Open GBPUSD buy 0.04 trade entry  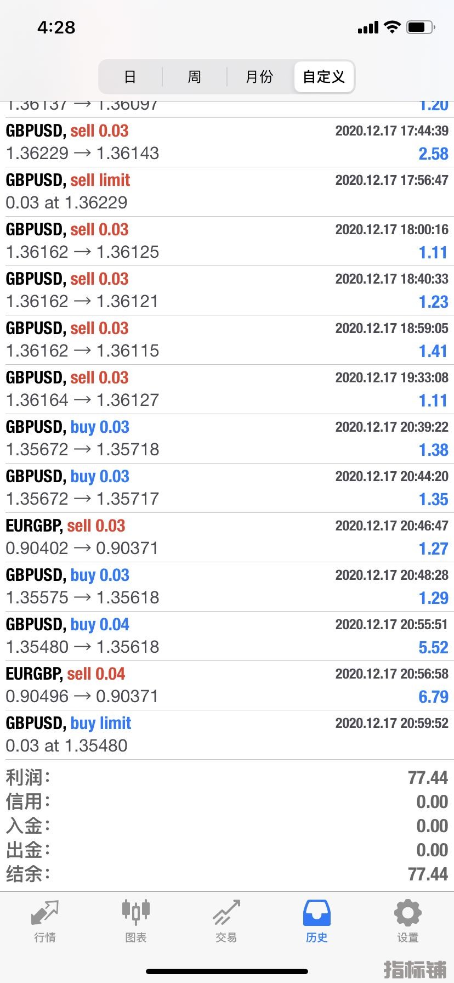227,636
